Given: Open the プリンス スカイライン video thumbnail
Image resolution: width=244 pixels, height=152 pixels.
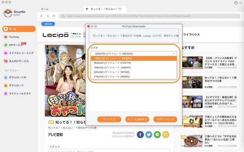Looking at the screenshot, I should [192, 62].
